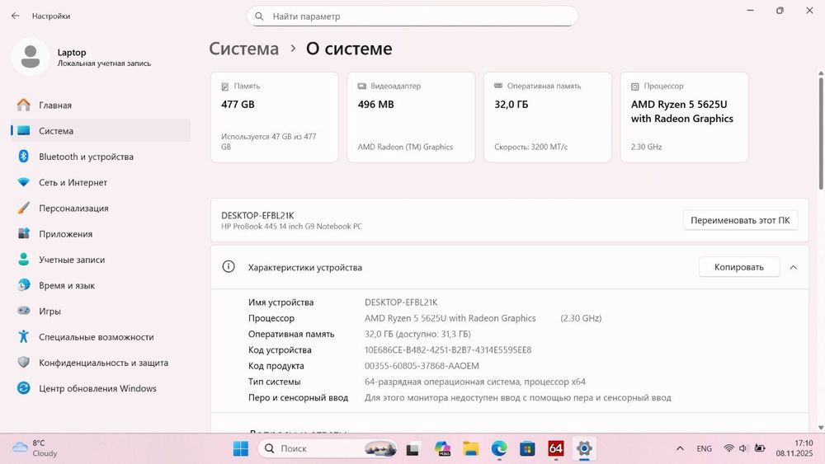
Task: Click the 64-разрядная операционная система text
Action: 475,382
